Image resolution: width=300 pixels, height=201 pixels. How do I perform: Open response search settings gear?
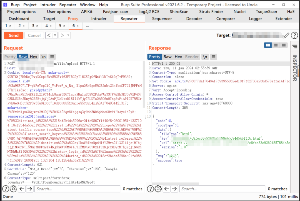pyautogui.click(x=158, y=189)
